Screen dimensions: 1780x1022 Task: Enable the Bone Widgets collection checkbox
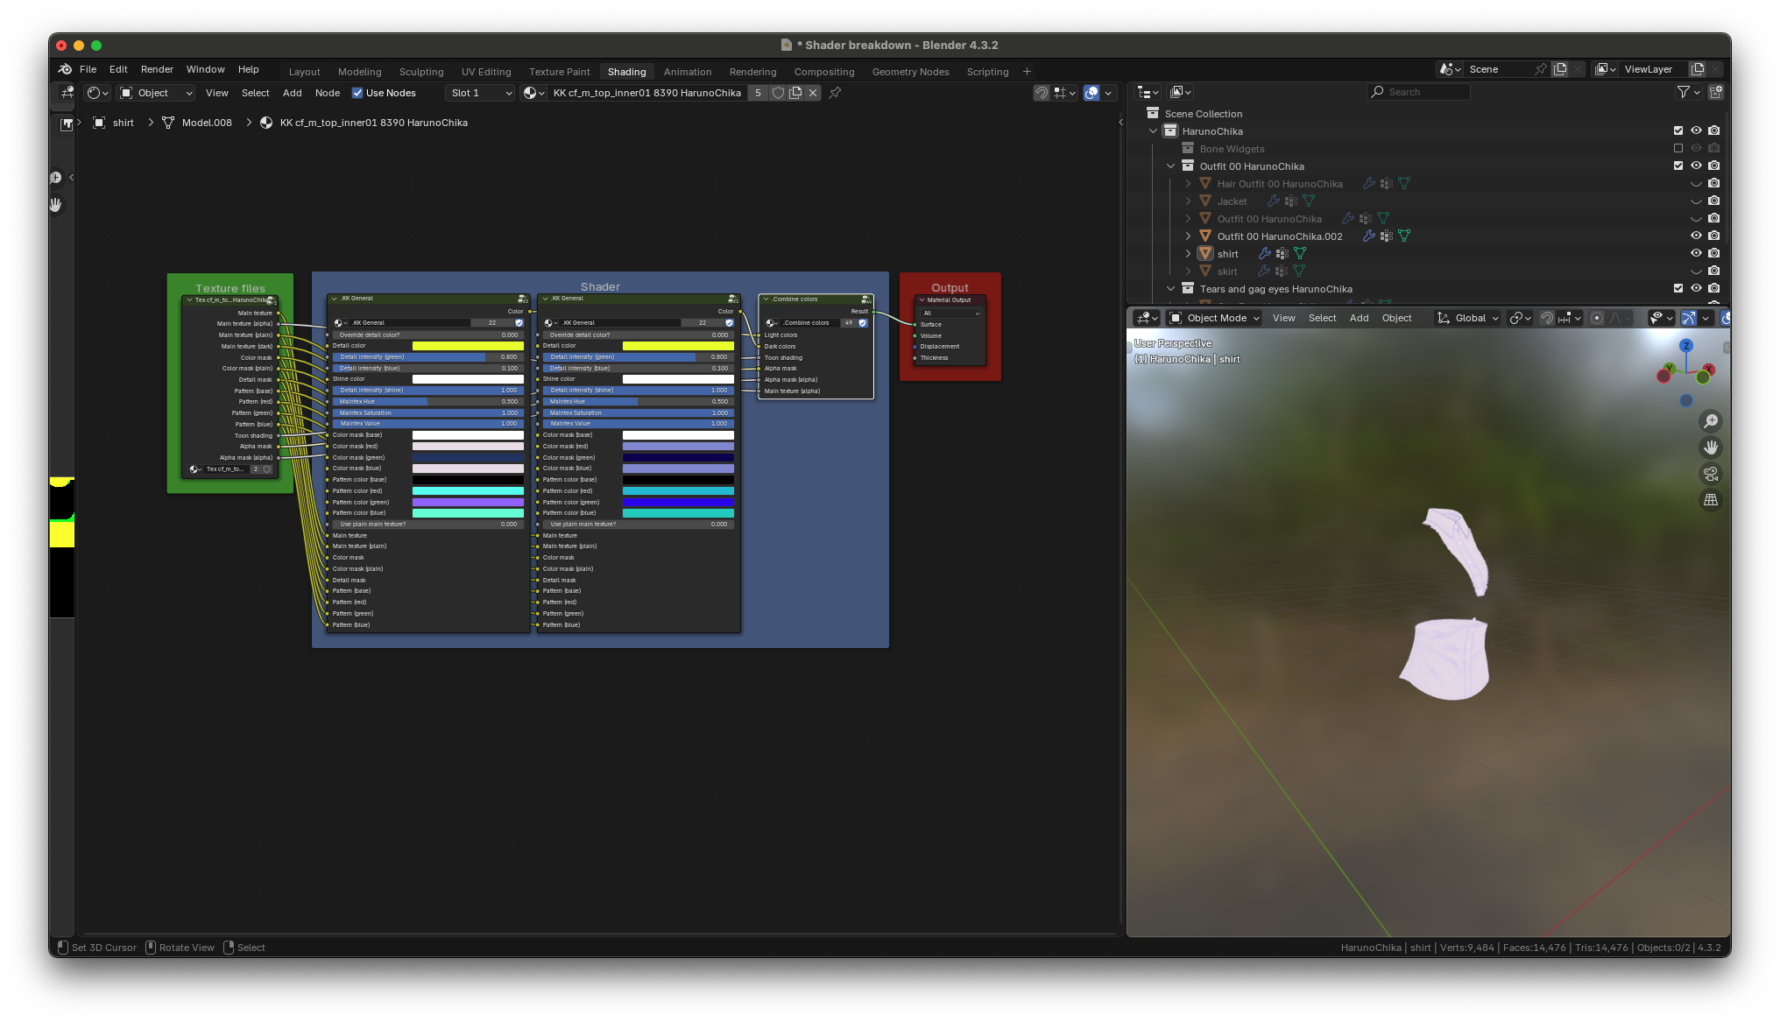point(1678,149)
